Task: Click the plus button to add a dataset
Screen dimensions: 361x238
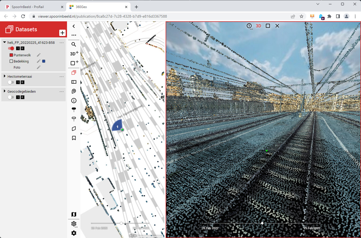Action: [x=62, y=33]
